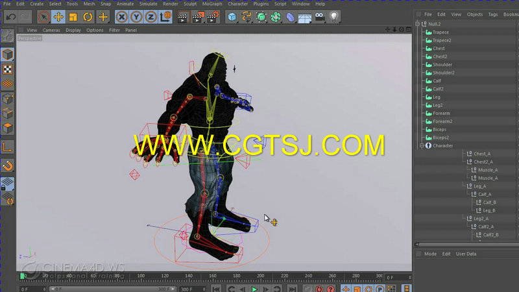Image resolution: width=519 pixels, height=292 pixels.
Task: Toggle X axis lock
Action: coord(122,17)
